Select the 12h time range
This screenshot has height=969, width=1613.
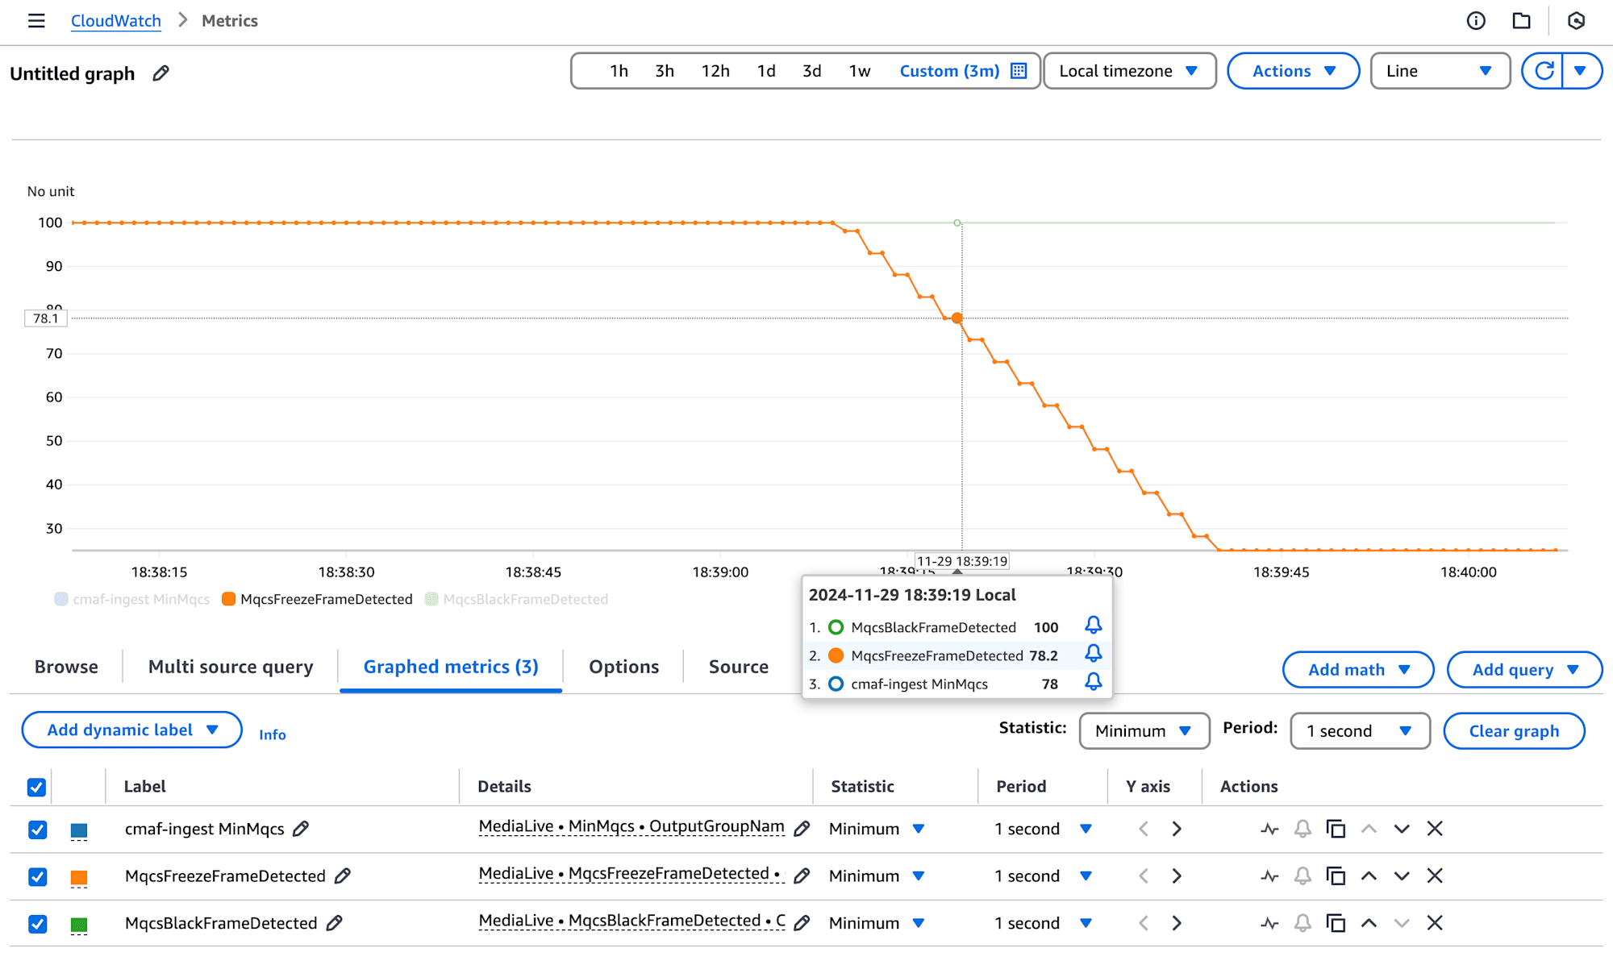point(715,71)
